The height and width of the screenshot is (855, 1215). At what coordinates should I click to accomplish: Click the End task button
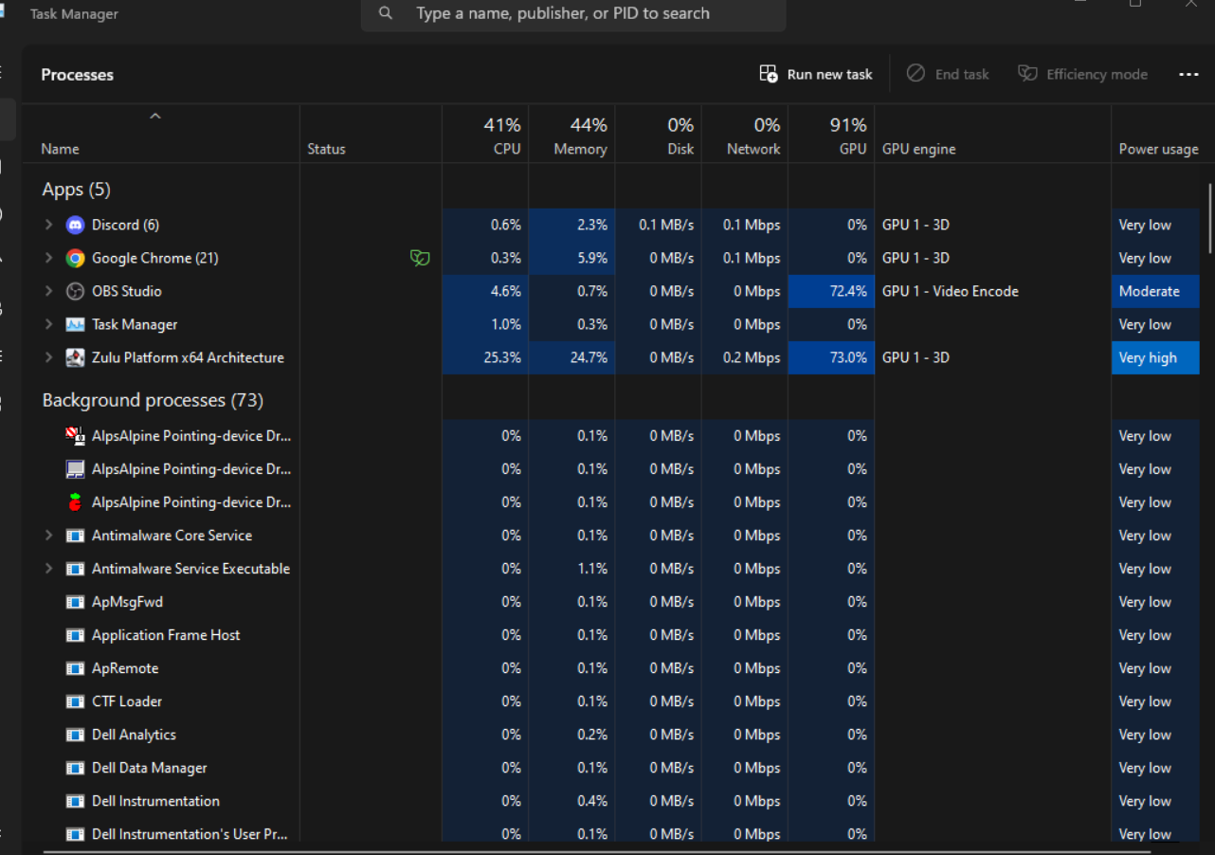pos(948,74)
